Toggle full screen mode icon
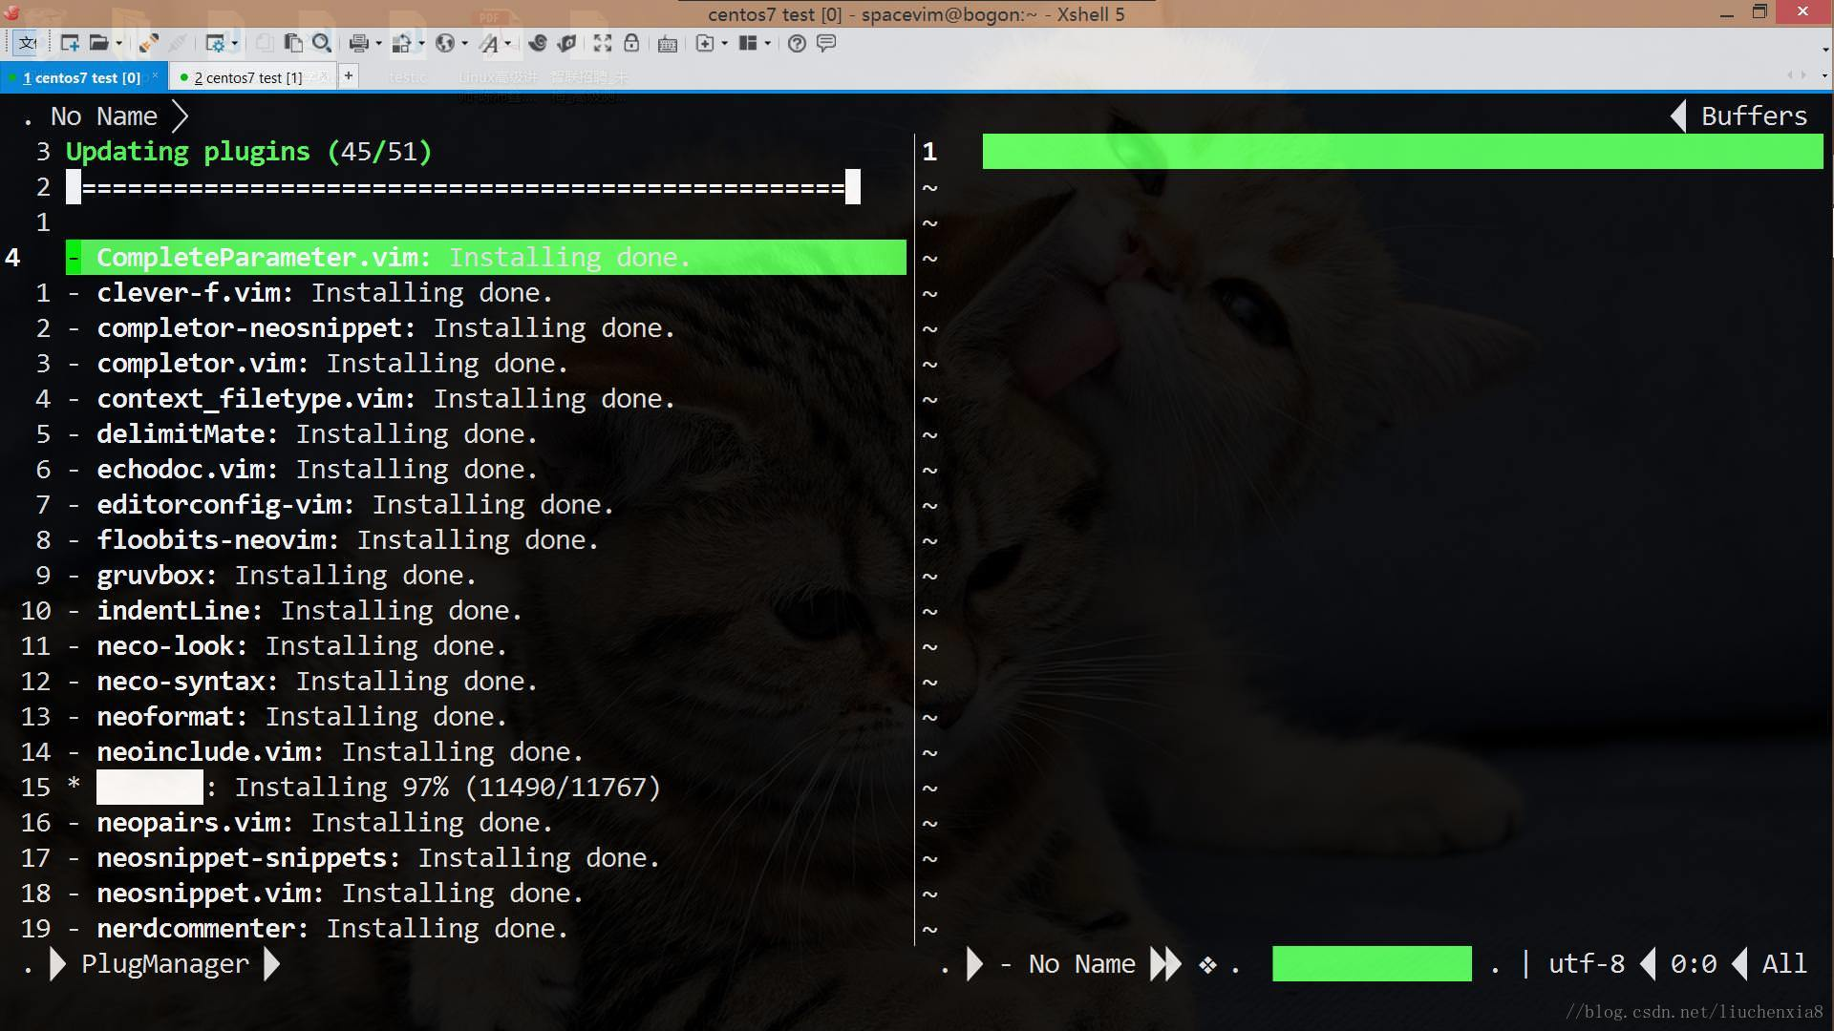 [602, 43]
